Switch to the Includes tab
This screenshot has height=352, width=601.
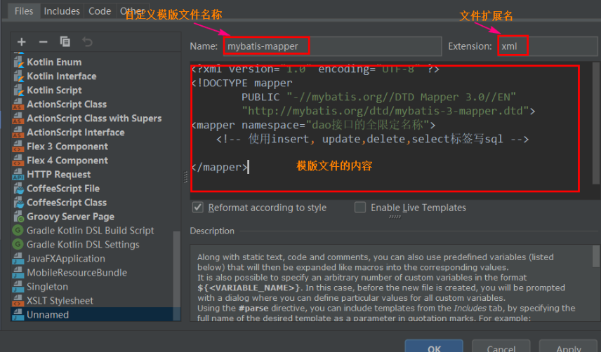[62, 11]
